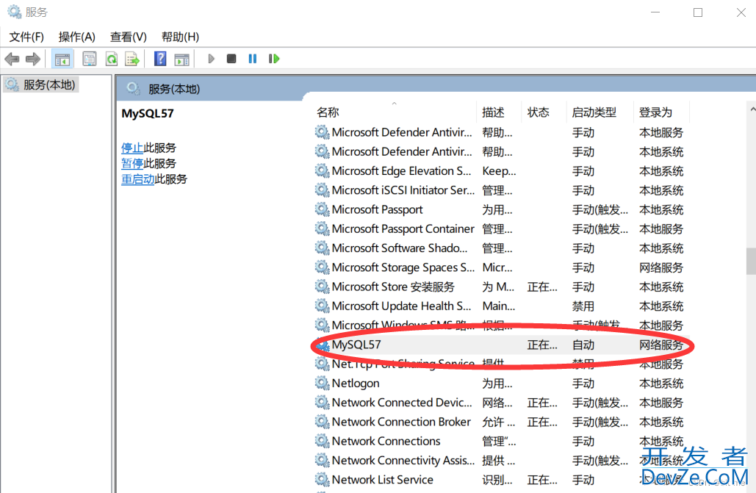Click the 暂停 link to pause service
This screenshot has height=493, width=756.
132,164
